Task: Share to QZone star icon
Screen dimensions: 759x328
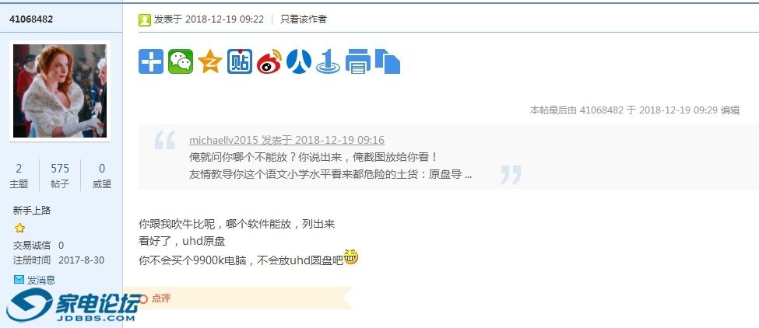Action: (x=210, y=62)
